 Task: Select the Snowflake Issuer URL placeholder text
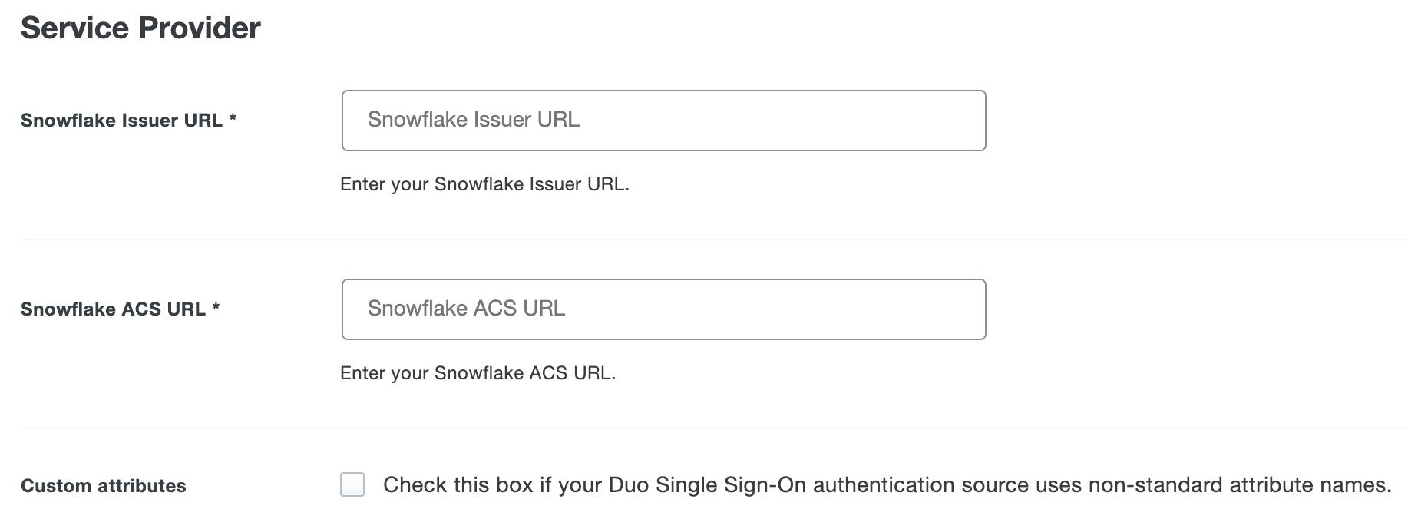pyautogui.click(x=474, y=120)
